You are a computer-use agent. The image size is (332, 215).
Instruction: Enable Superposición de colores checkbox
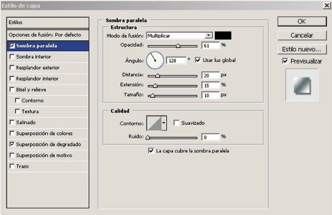[x=12, y=133]
